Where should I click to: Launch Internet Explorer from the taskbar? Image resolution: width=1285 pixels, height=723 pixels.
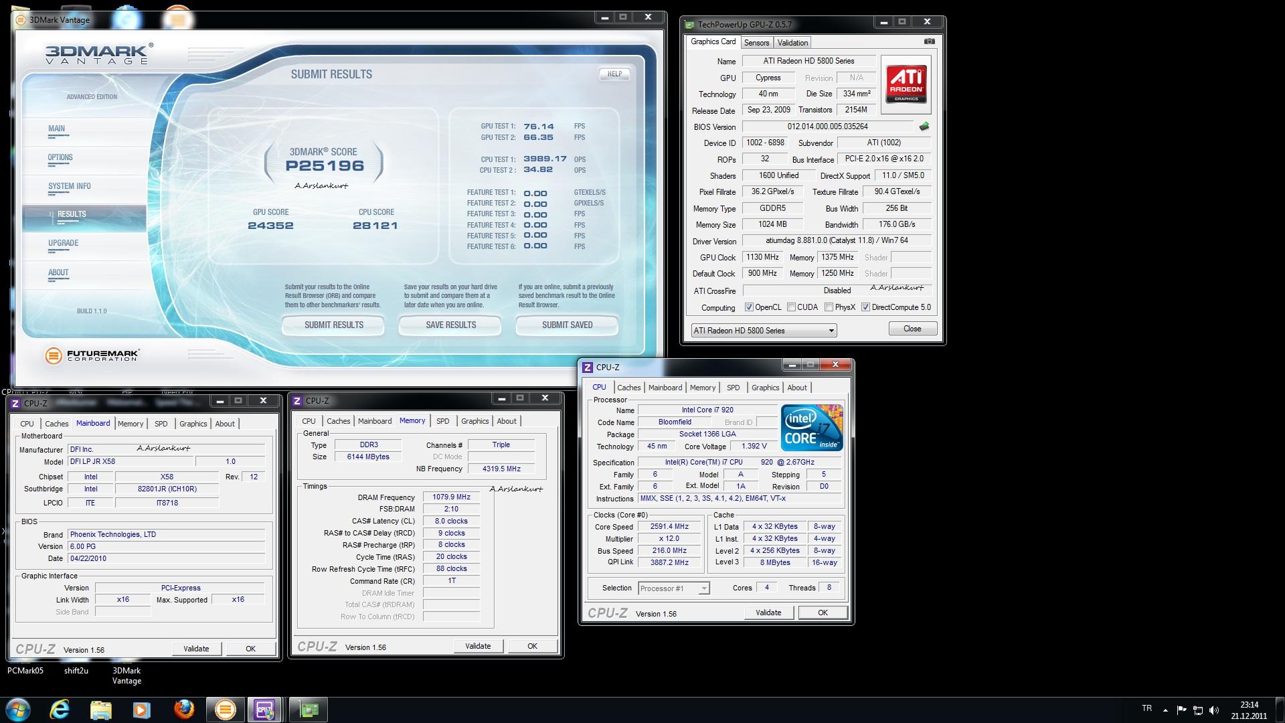click(x=60, y=709)
